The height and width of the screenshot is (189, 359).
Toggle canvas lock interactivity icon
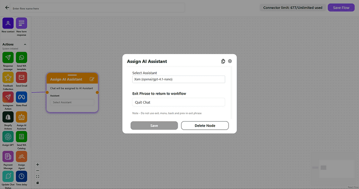37,183
